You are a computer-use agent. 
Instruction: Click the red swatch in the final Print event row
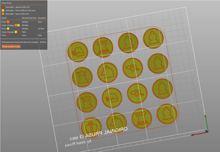tap(8, 35)
